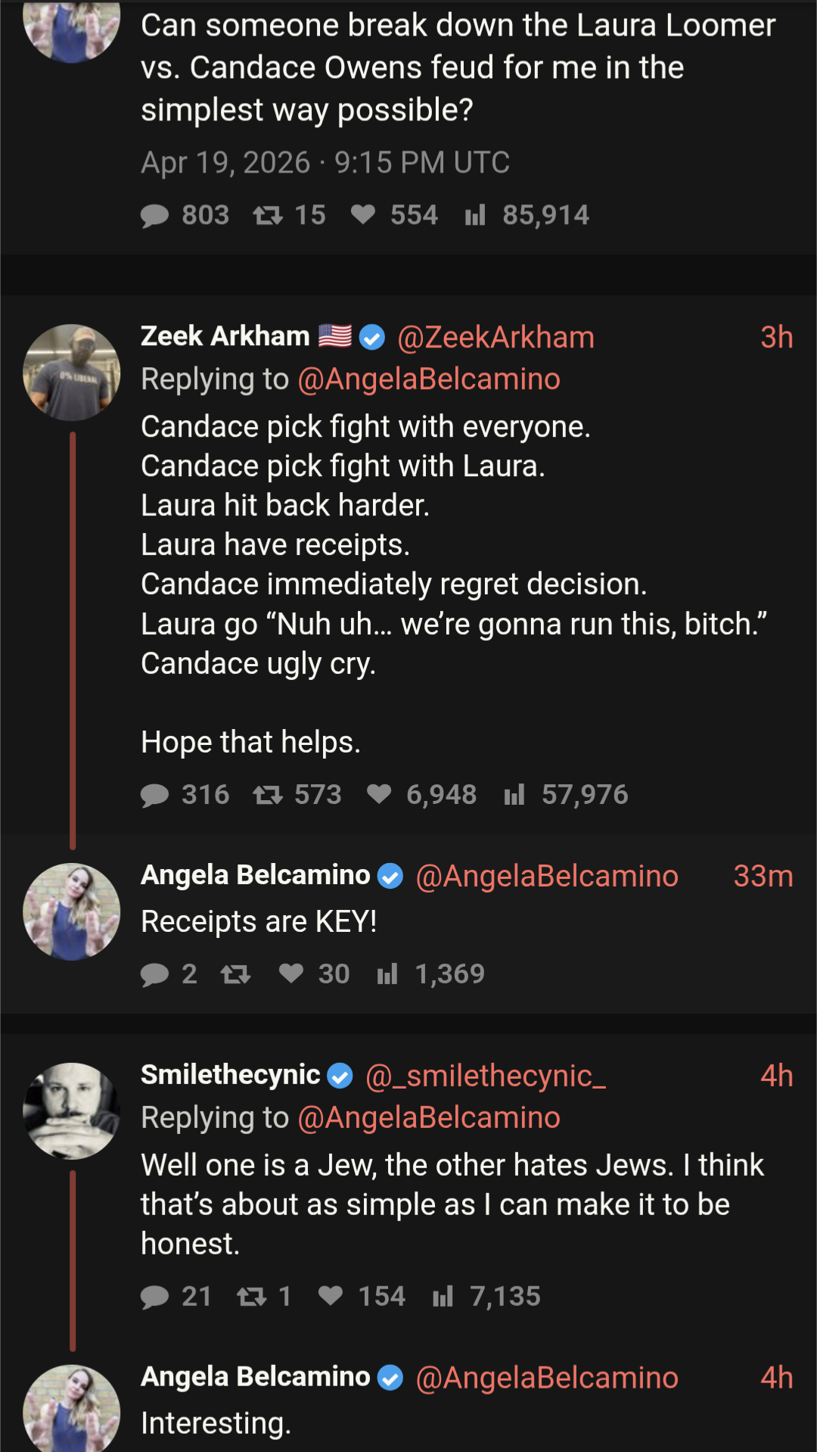Image resolution: width=817 pixels, height=1452 pixels.
Task: Open @ZeekArkham profile handle link
Action: (x=495, y=338)
